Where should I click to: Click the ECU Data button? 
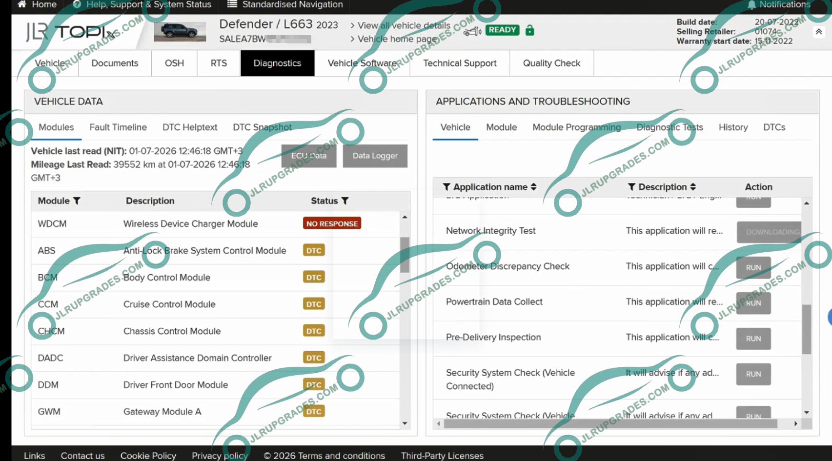[x=309, y=156]
